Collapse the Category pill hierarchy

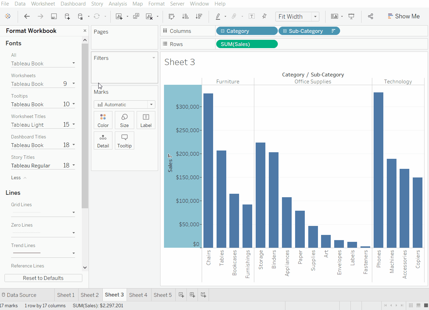pyautogui.click(x=222, y=31)
